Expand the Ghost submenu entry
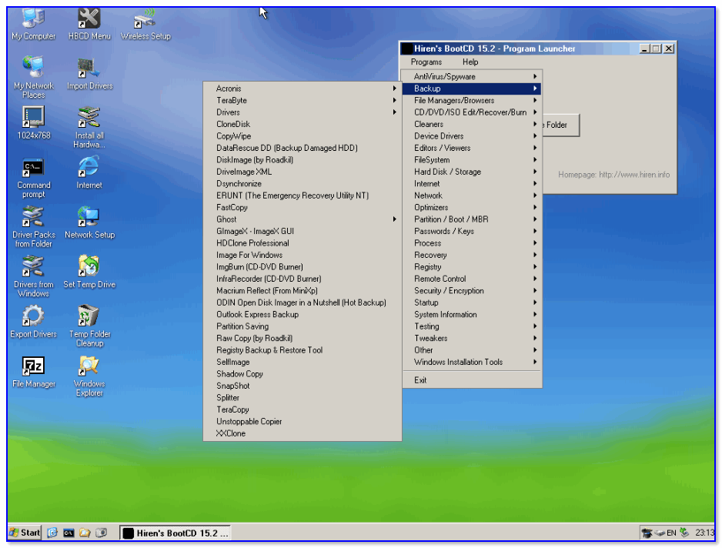This screenshot has height=548, width=722. coord(302,219)
